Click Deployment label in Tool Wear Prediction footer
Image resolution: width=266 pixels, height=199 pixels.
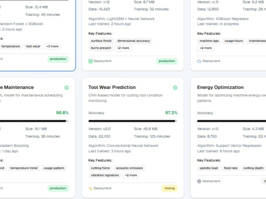pos(102,188)
